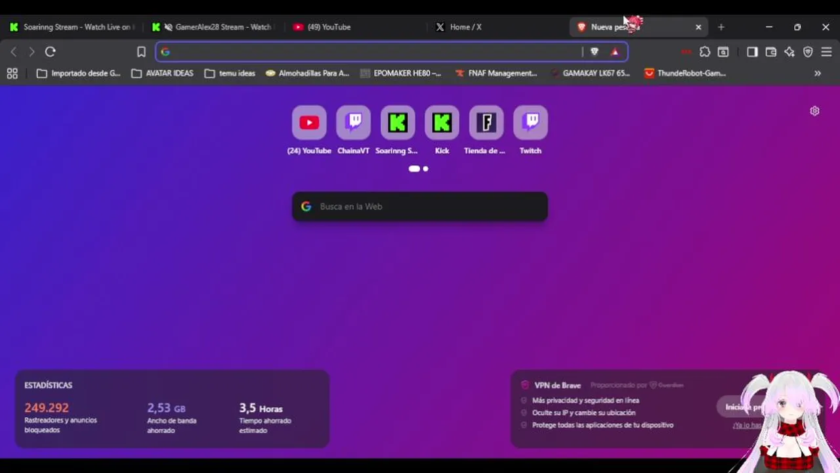Open GAMAKAY LK67 bookmark

[590, 74]
